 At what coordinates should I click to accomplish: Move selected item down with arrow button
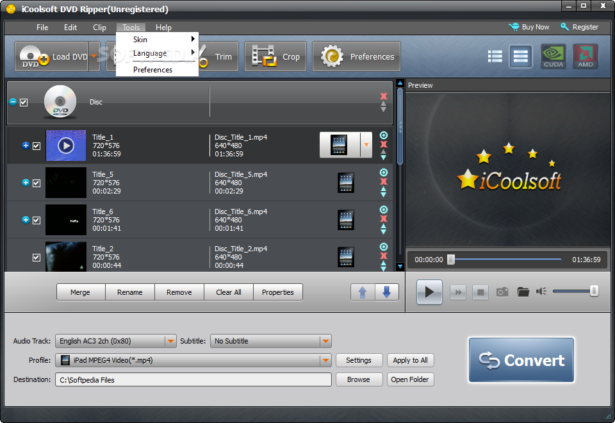point(387,292)
